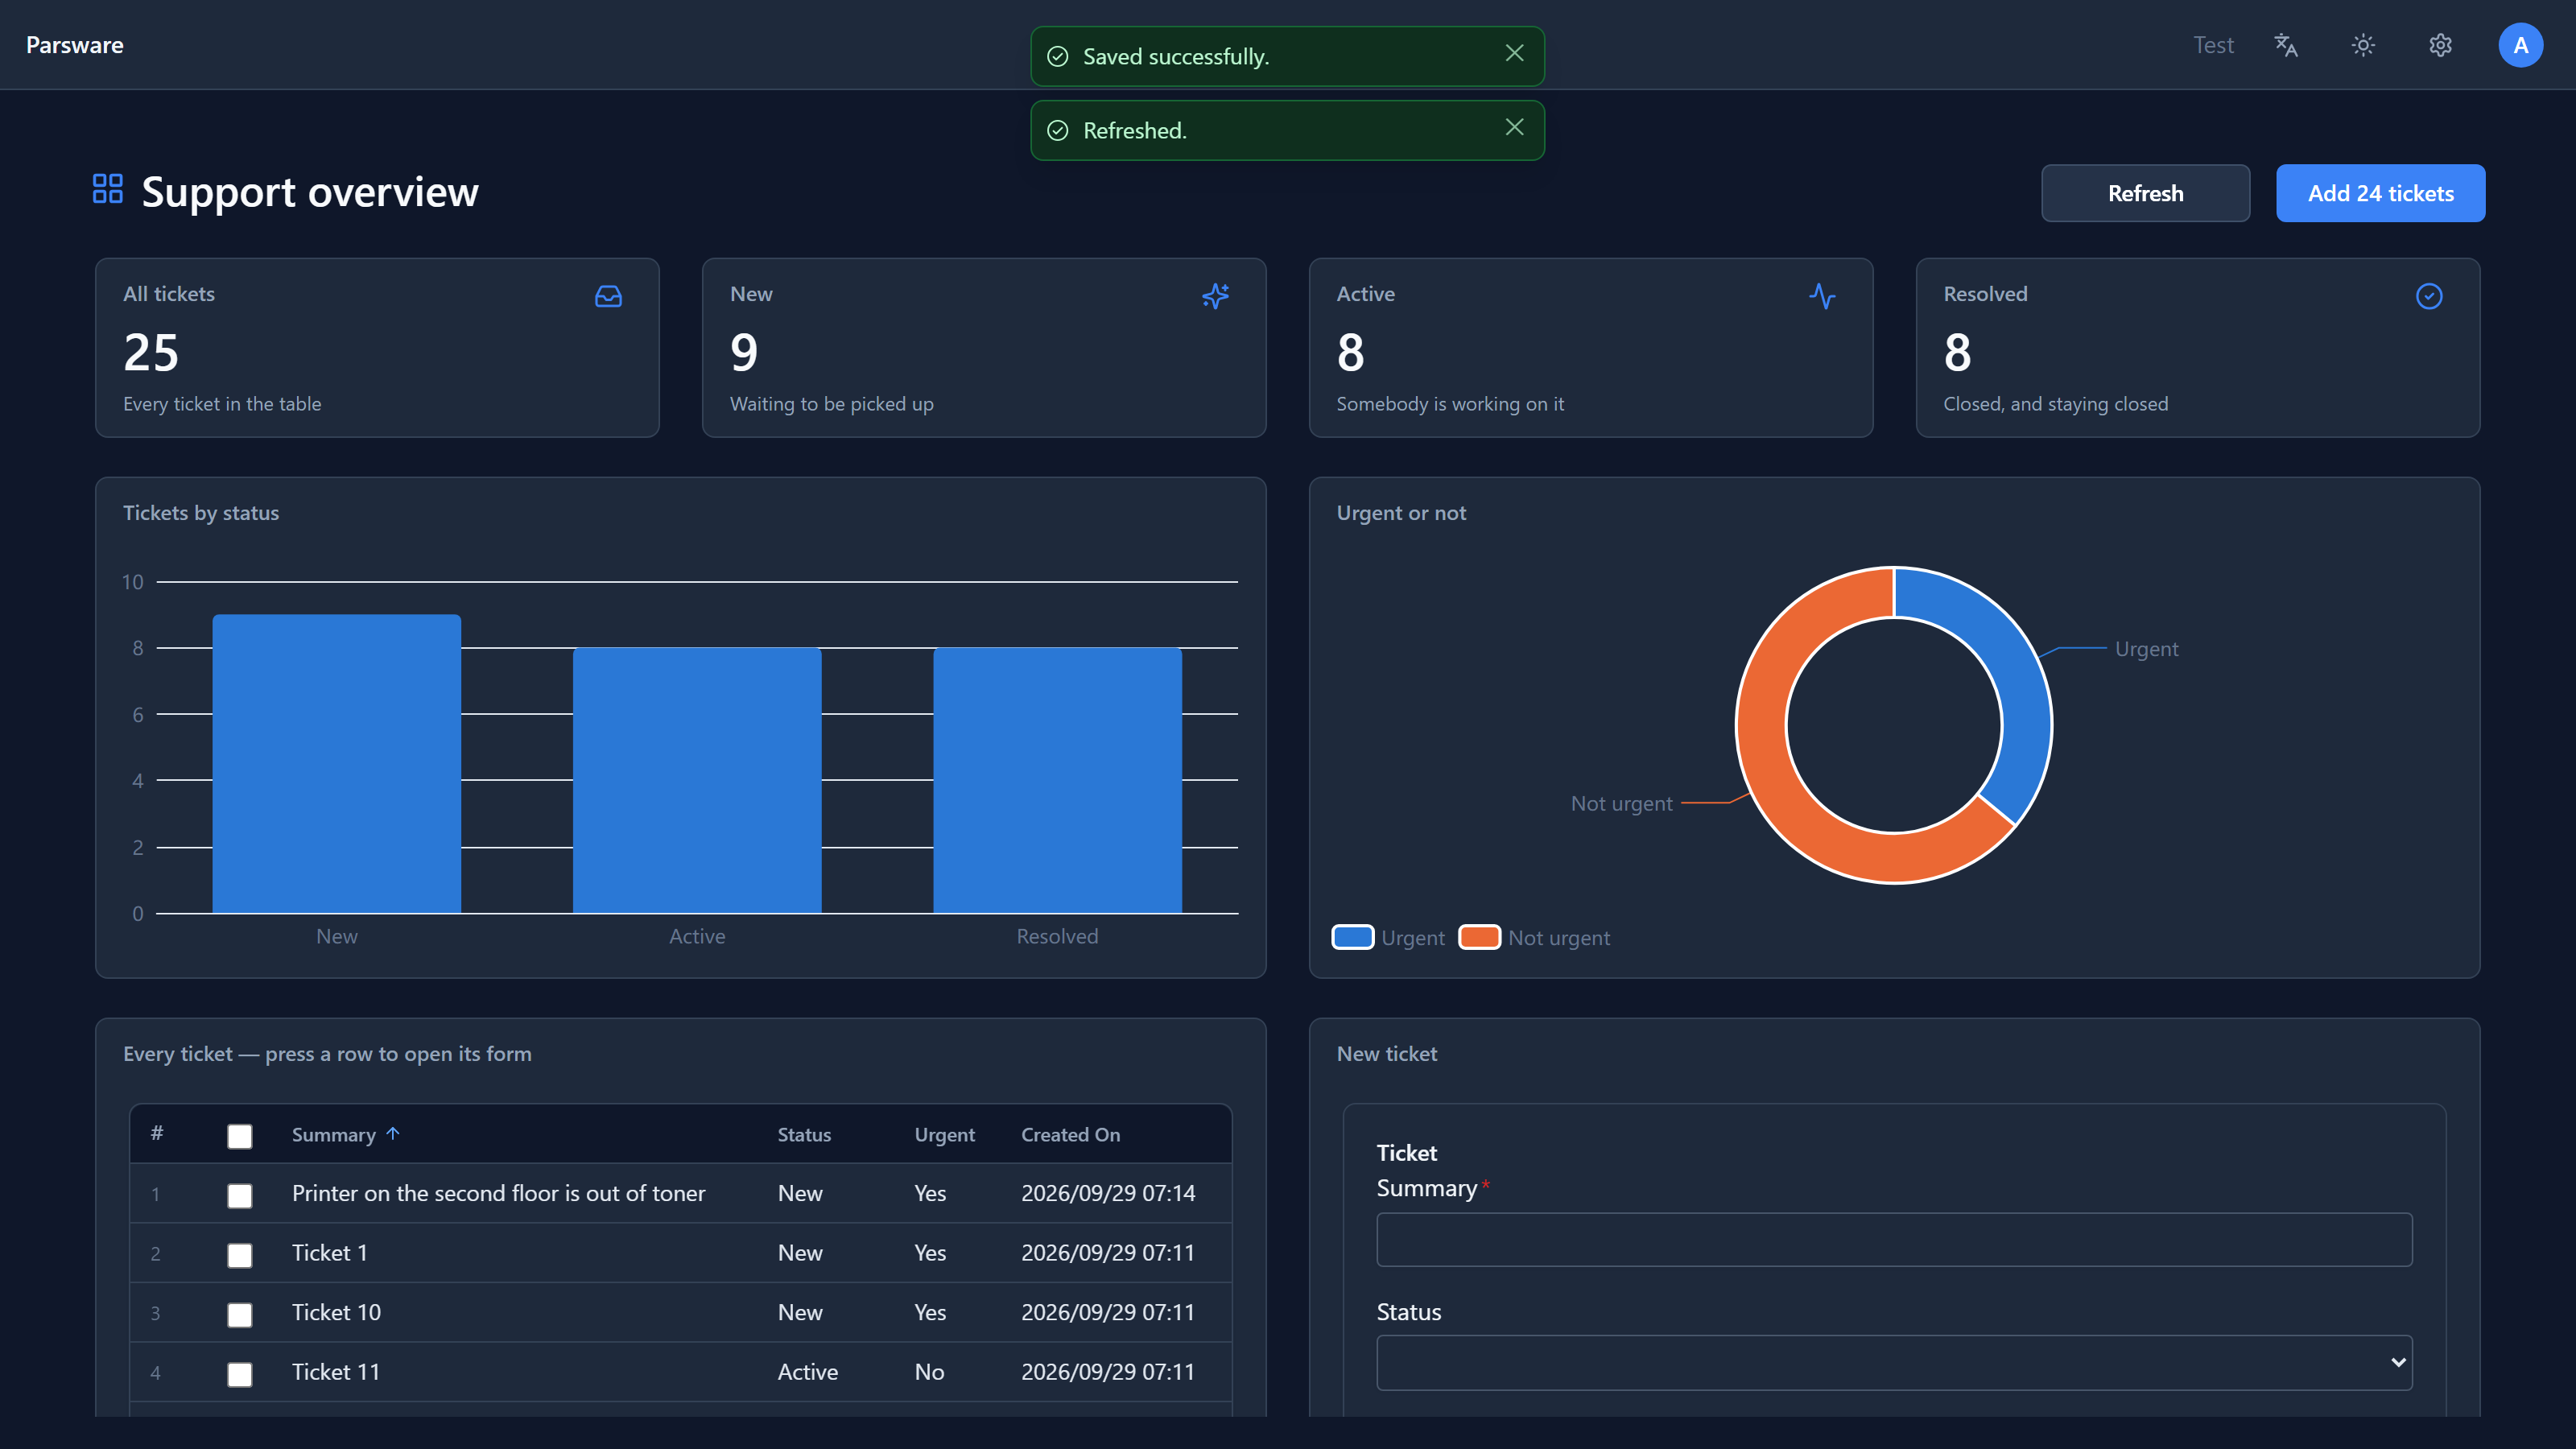Viewport: 2576px width, 1449px height.
Task: Click the Active bar in status chart
Action: pyautogui.click(x=697, y=780)
